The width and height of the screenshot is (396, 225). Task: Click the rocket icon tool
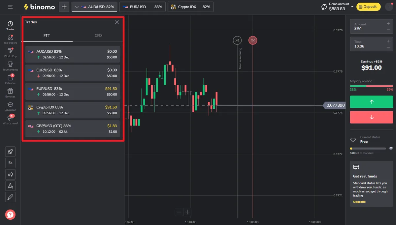[x=10, y=152]
